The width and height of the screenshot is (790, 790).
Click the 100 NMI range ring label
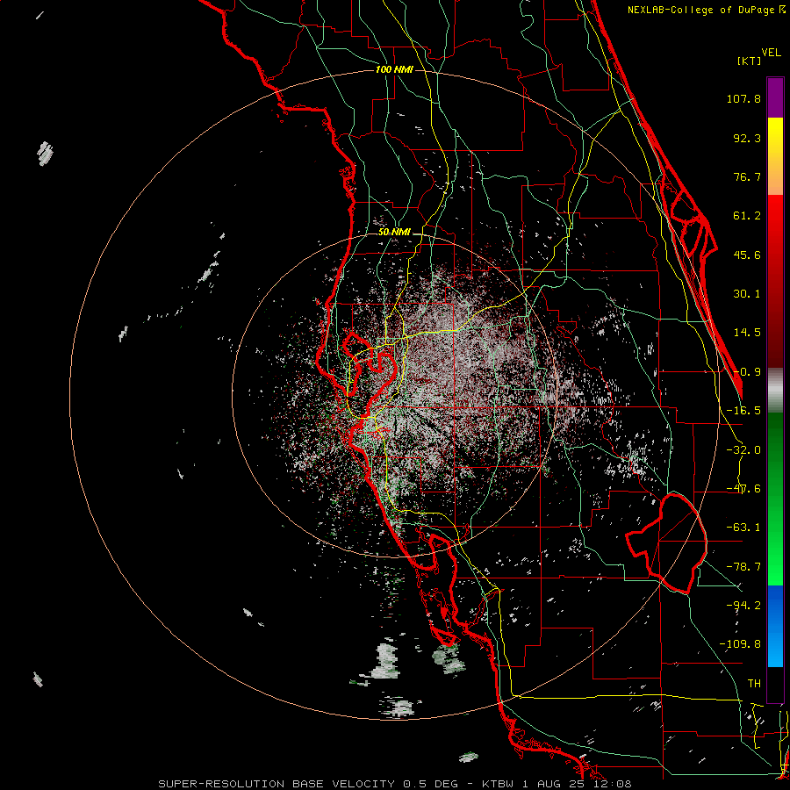tap(394, 69)
